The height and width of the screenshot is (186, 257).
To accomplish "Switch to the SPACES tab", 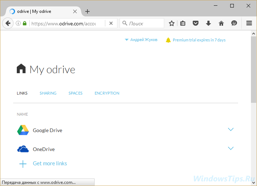I will pyautogui.click(x=75, y=93).
